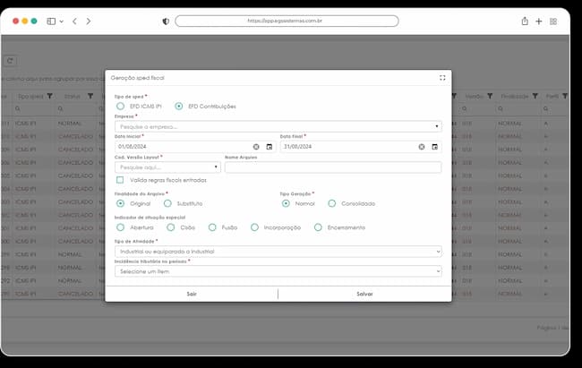582x368 pixels.
Task: Expand Cod. Versão Layout dropdown
Action: point(167,167)
